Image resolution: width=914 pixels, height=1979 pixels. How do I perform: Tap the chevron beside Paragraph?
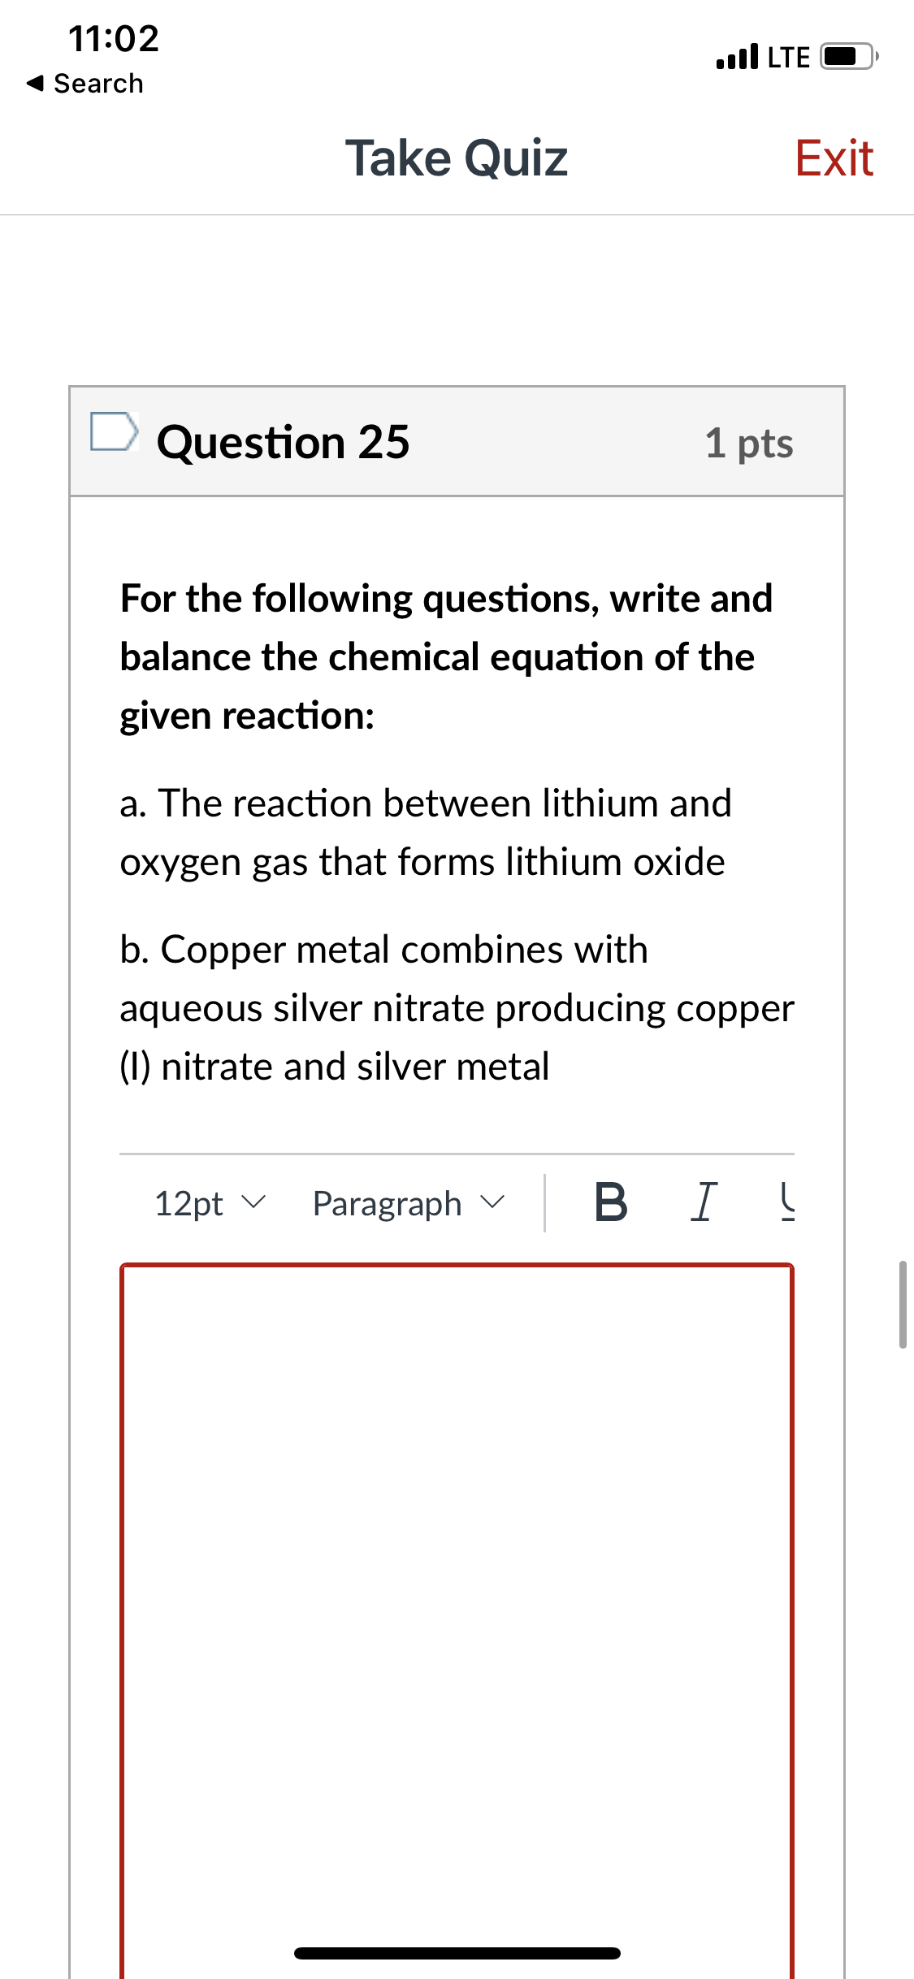[492, 1202]
